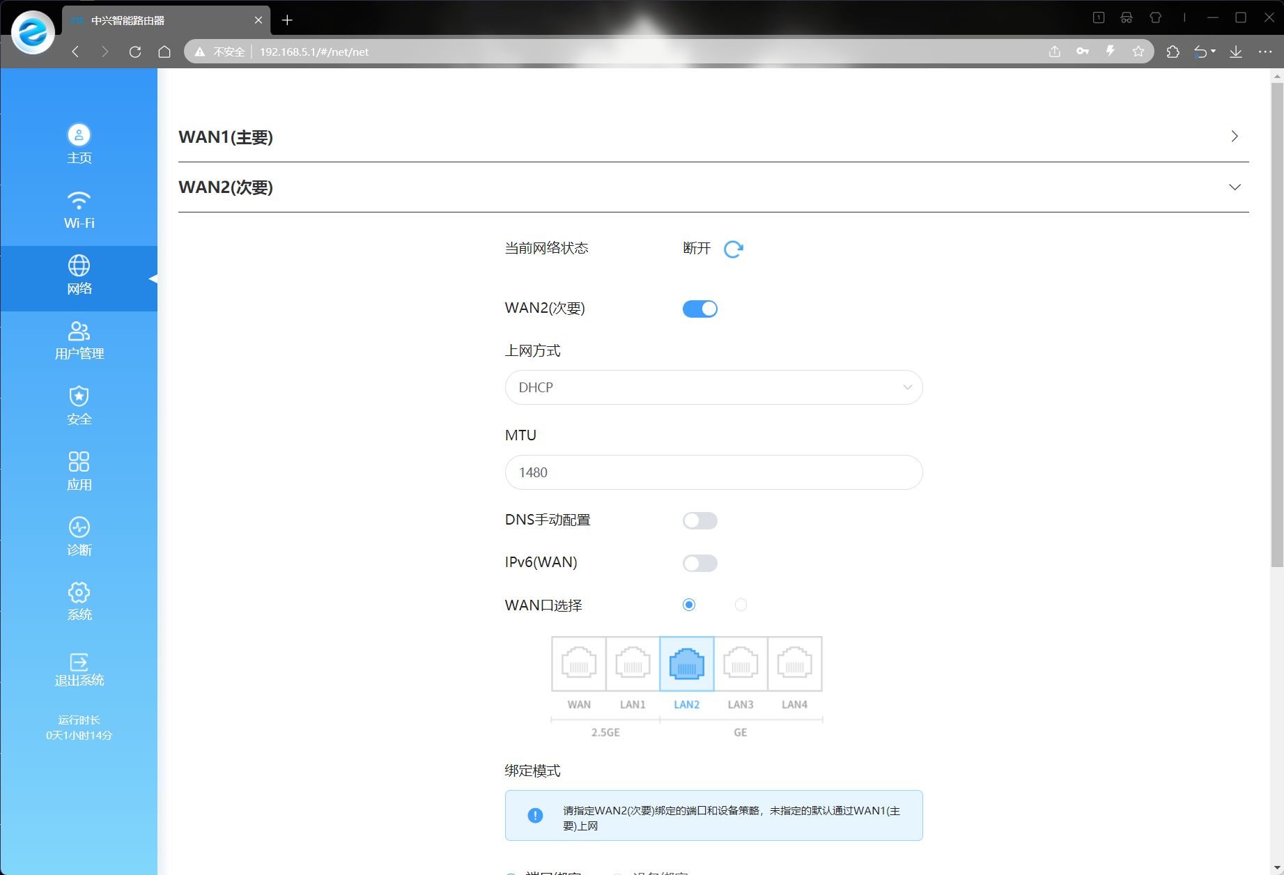Click the page vertical scrollbar
Image resolution: width=1284 pixels, height=875 pixels.
tap(1277, 325)
